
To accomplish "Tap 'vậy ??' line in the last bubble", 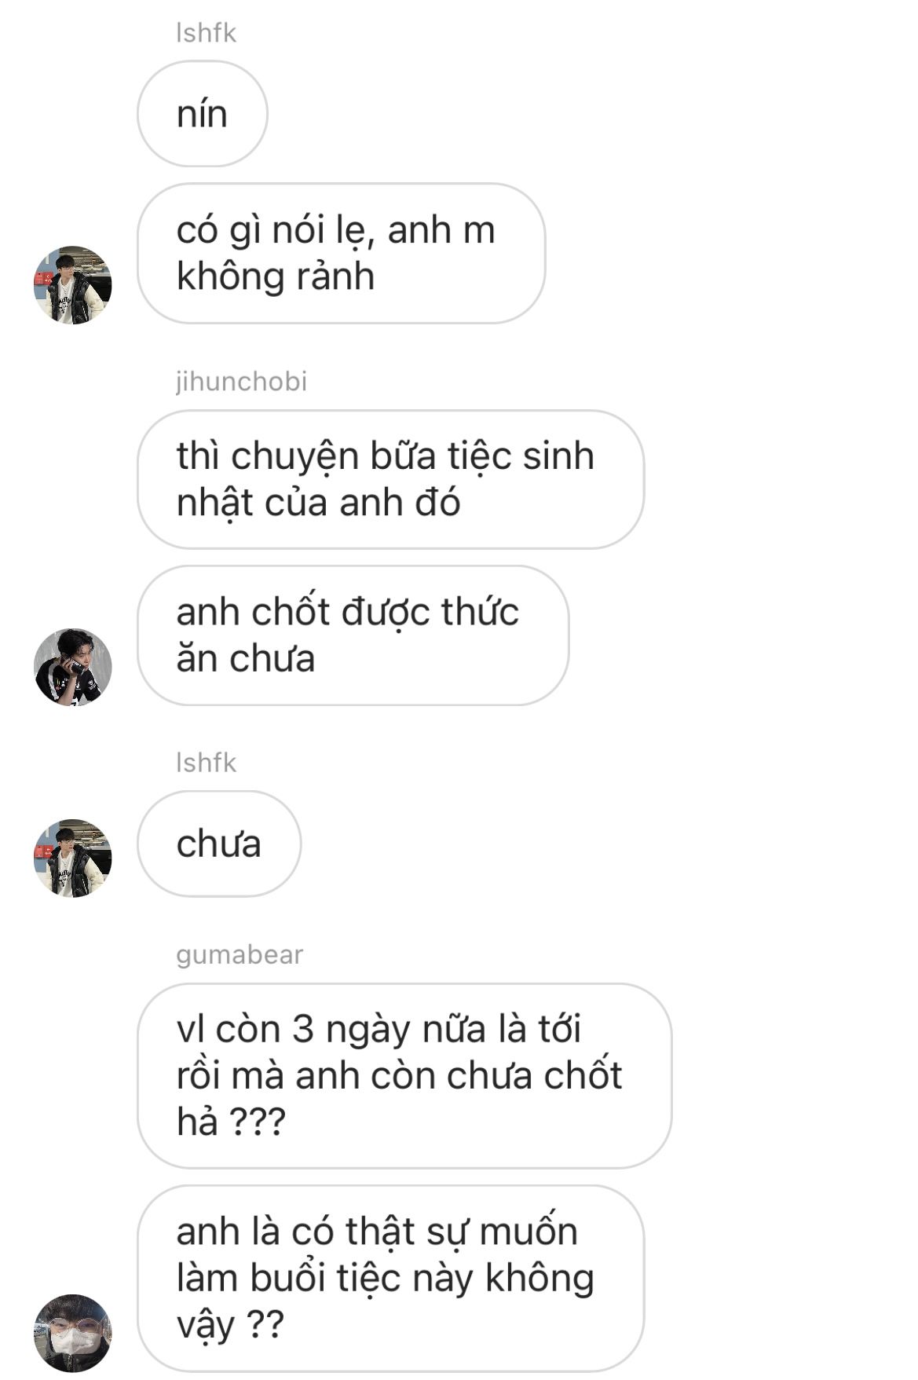I will point(230,1326).
